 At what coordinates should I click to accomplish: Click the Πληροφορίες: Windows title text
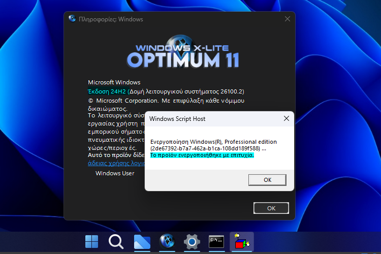point(111,19)
